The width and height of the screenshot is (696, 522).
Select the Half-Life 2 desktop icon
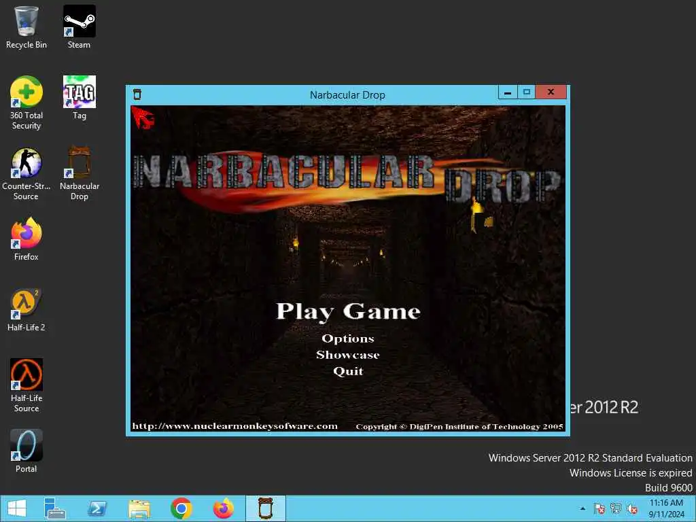(x=27, y=310)
